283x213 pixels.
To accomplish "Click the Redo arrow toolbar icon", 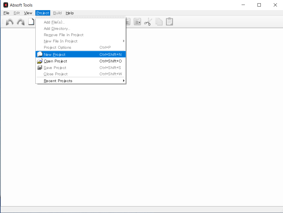I will pos(21,22).
